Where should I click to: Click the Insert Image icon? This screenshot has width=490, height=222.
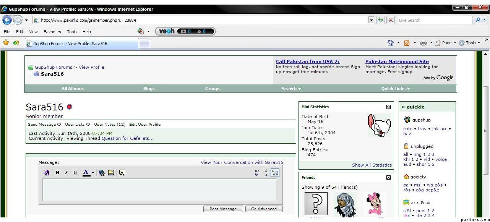pos(111,173)
